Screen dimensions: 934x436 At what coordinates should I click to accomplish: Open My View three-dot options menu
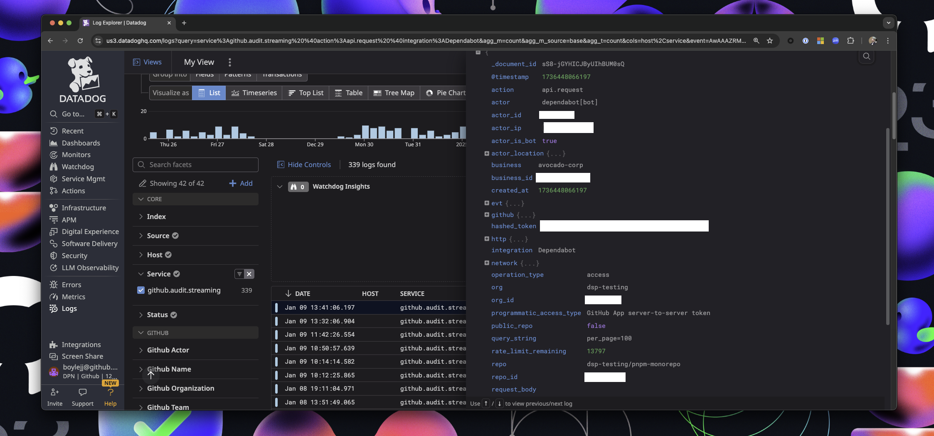tap(230, 62)
